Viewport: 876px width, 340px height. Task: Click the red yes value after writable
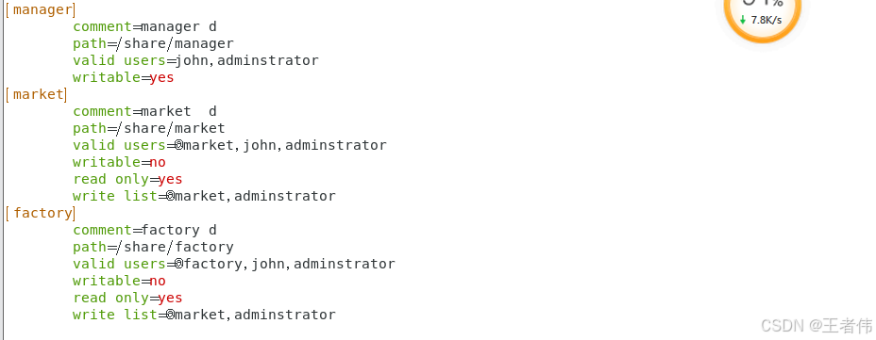[162, 77]
